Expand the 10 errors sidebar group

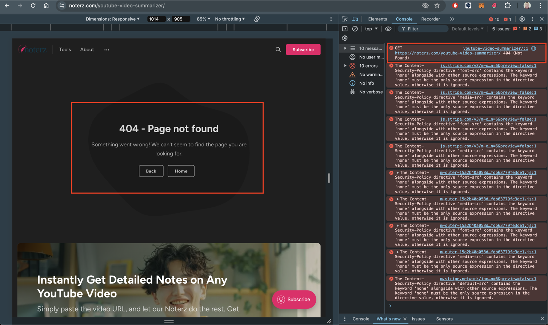click(x=345, y=66)
